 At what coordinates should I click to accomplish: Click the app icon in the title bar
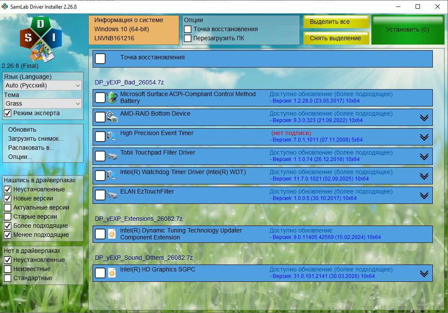(x=5, y=6)
